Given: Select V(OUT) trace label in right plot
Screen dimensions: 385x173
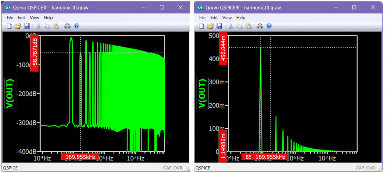Looking at the screenshot, I should pos(202,93).
